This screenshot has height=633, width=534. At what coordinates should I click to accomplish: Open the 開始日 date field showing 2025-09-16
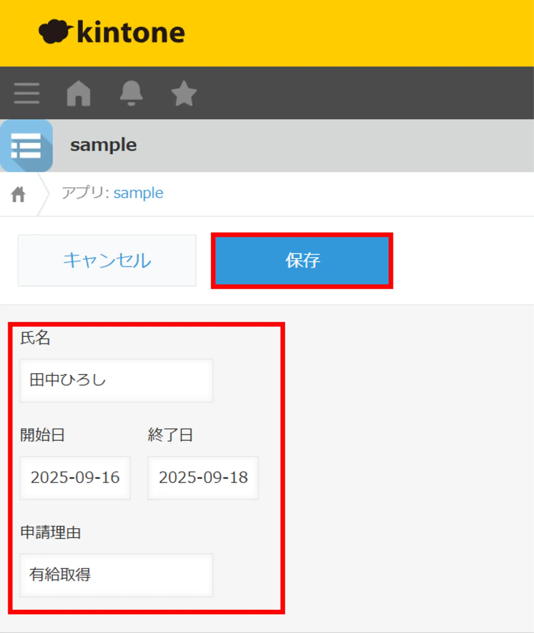(75, 478)
